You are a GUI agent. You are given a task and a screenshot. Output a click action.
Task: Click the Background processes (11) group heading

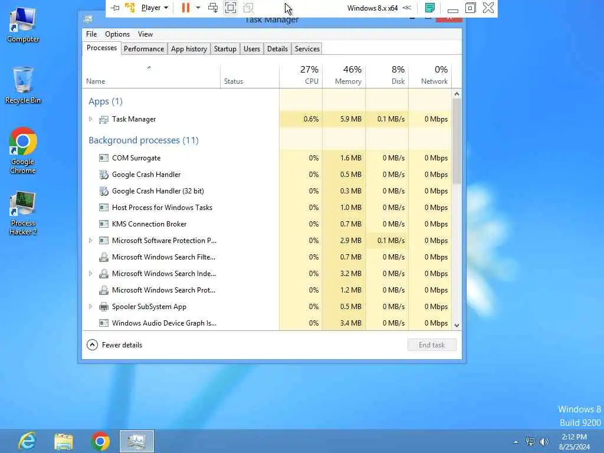[144, 140]
